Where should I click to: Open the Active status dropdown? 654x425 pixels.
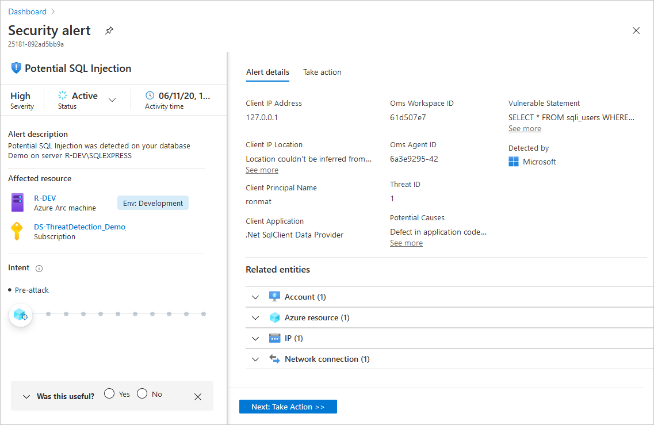pos(112,100)
